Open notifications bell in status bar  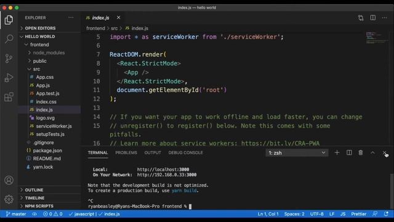pos(386,214)
